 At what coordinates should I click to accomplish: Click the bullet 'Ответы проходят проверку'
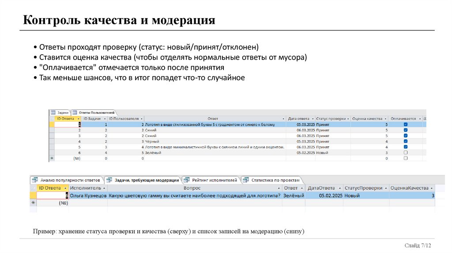[149, 47]
